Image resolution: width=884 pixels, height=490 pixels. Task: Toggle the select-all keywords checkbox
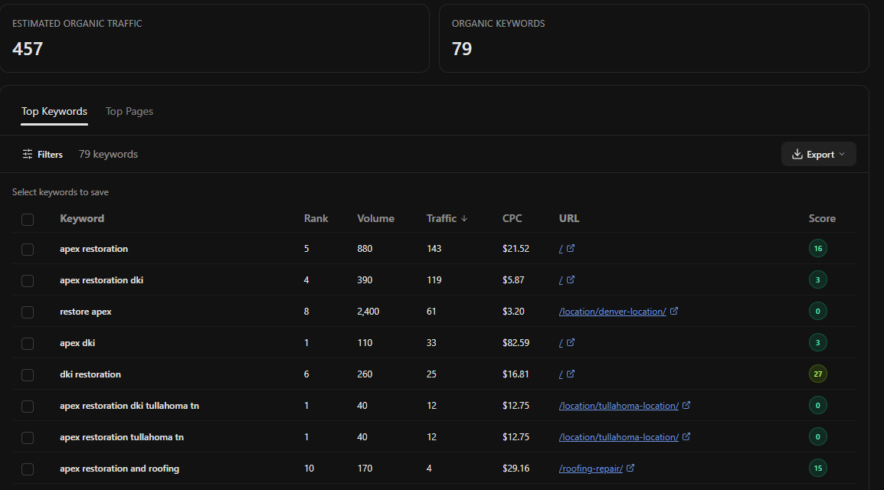point(28,220)
